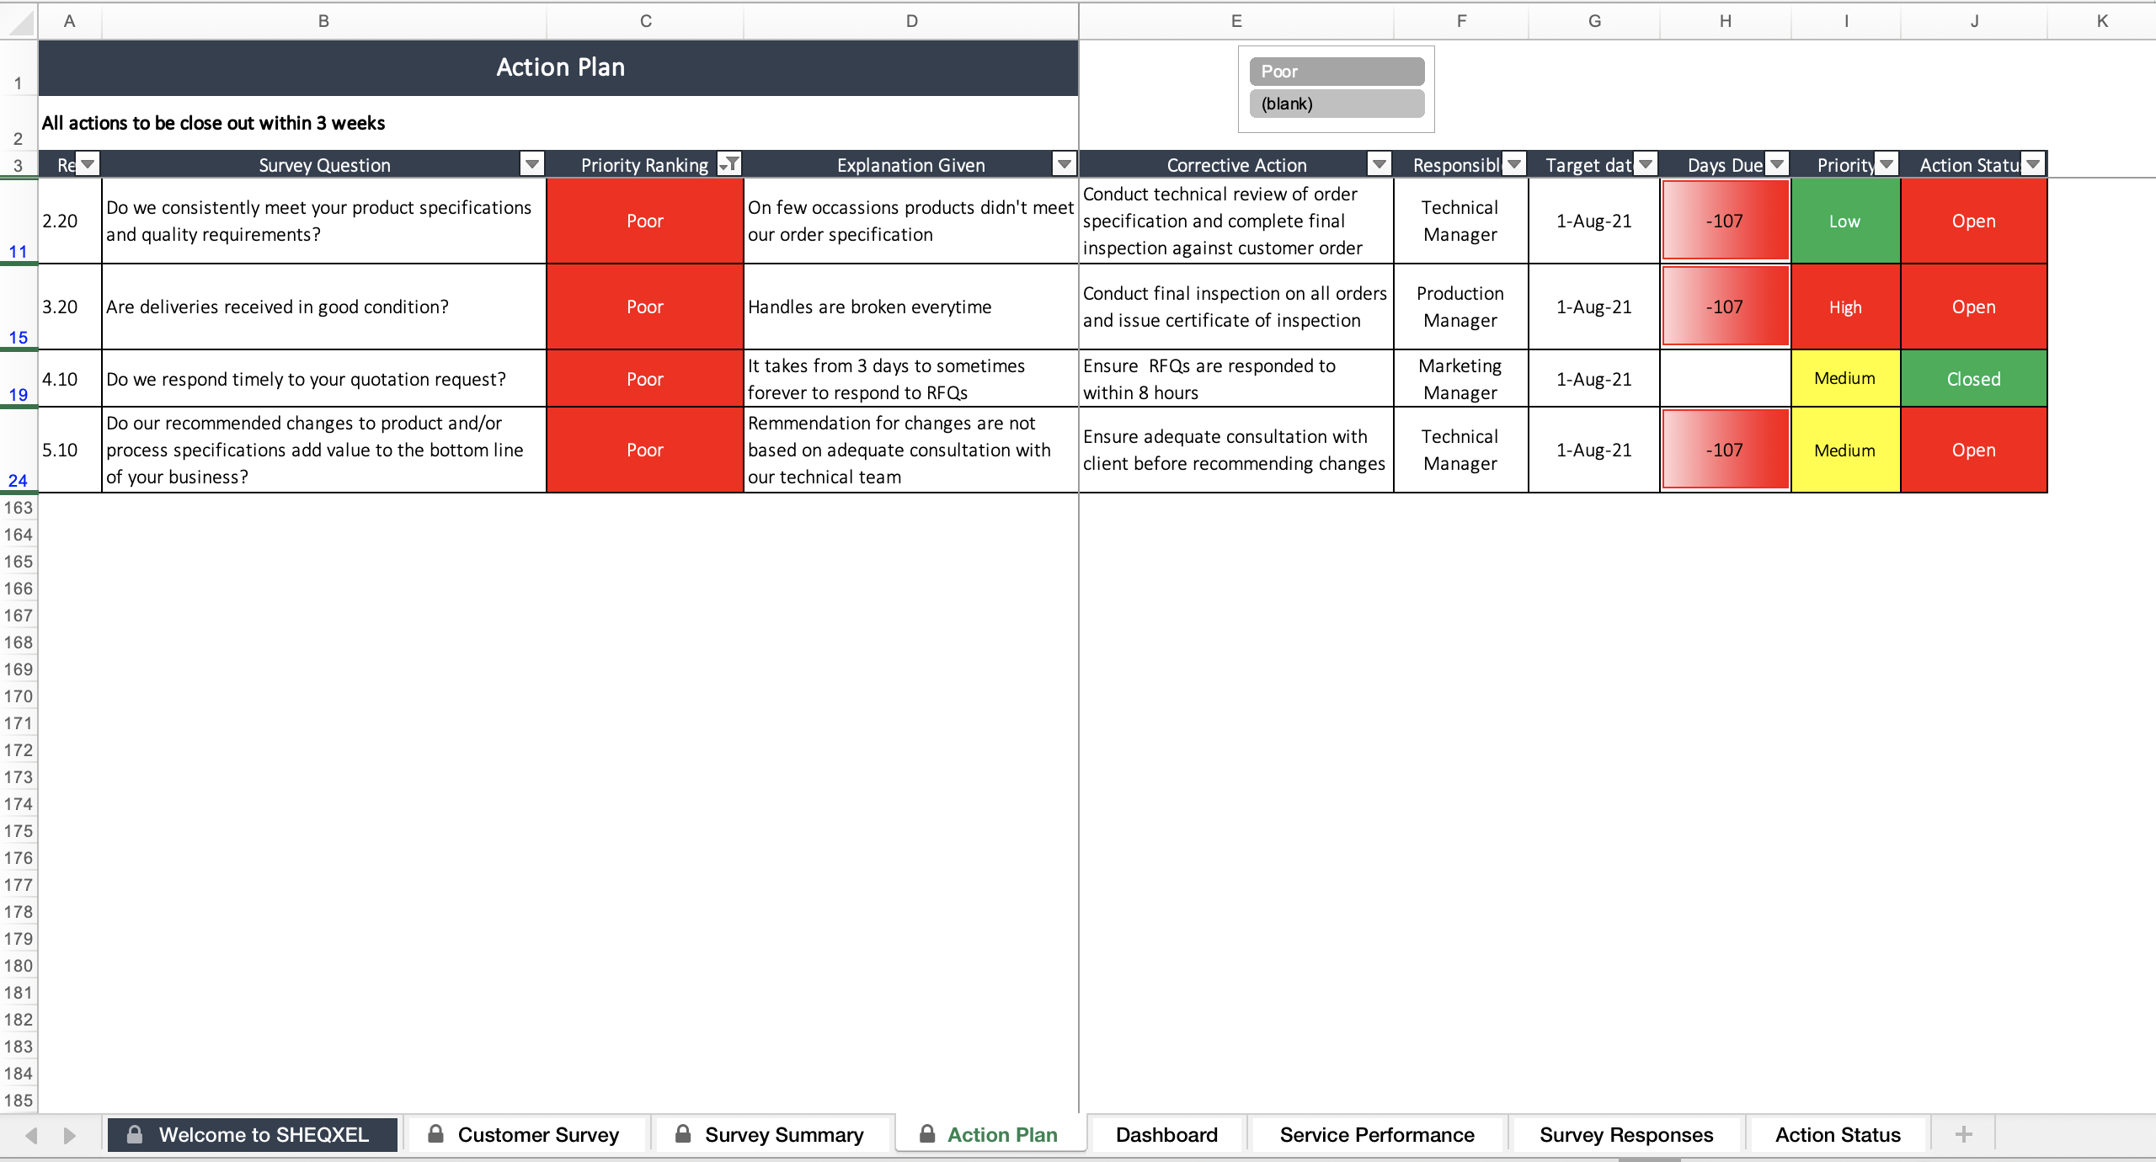Switch to the Welcome to SHEQXEL sheet

[x=252, y=1134]
